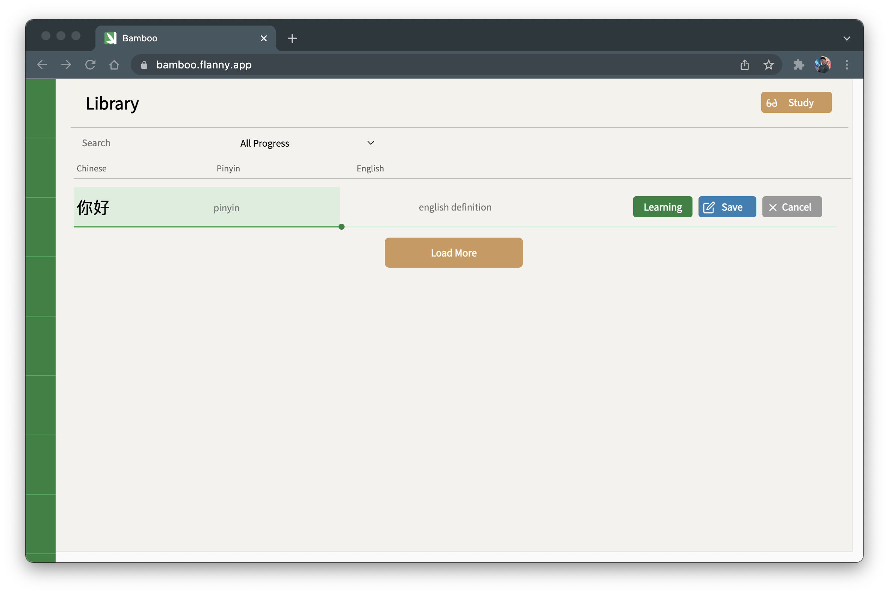Click the Study glasses icon
The height and width of the screenshot is (594, 889).
(773, 102)
